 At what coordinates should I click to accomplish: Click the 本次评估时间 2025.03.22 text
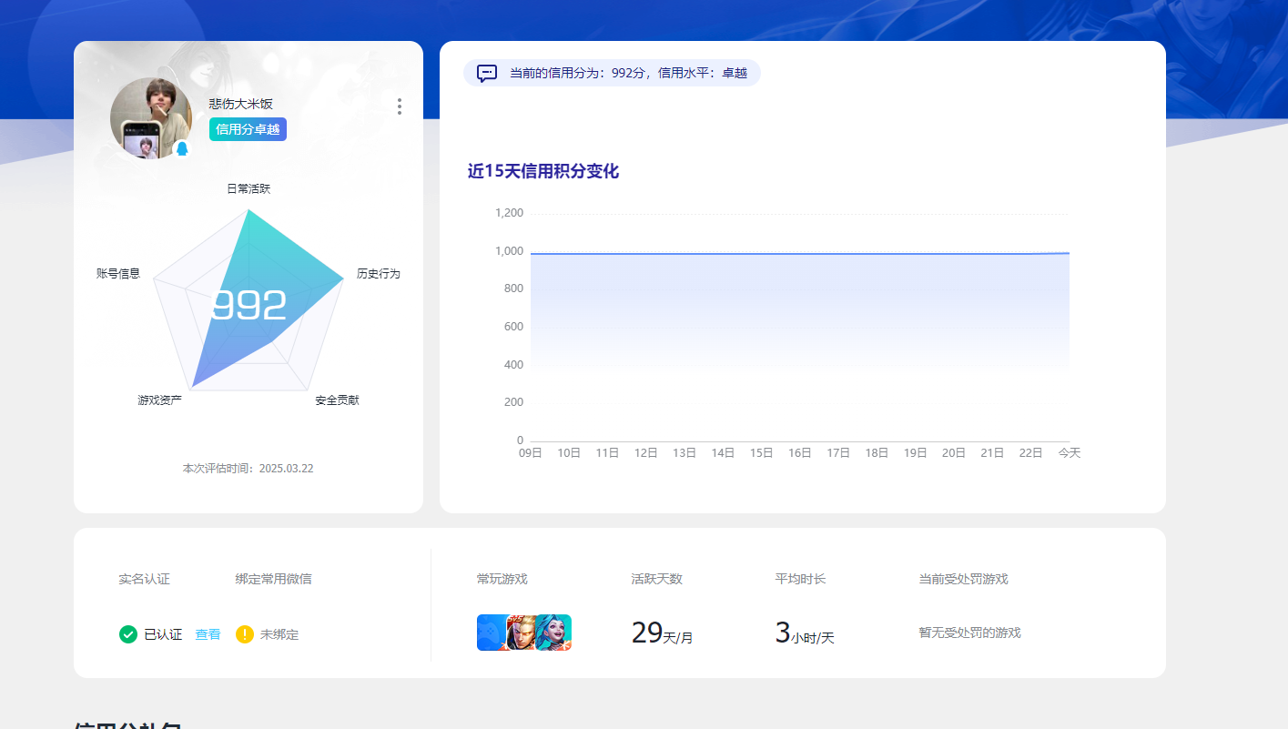tap(248, 469)
